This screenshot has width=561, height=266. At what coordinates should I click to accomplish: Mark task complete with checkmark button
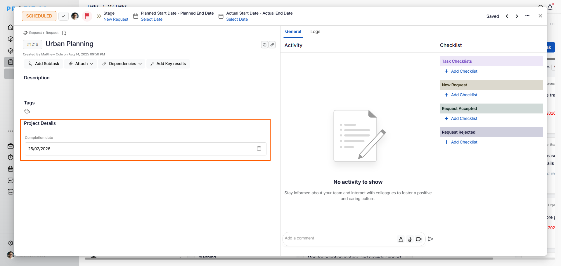[63, 16]
